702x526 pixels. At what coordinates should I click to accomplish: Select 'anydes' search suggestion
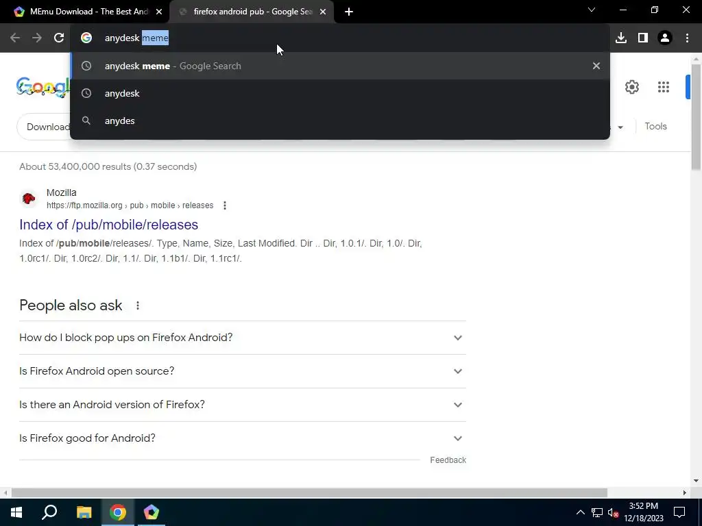click(340, 121)
